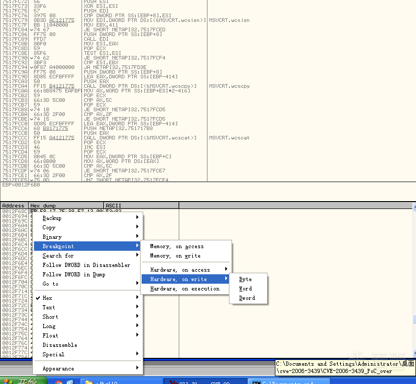Click hex bytes FF15 B4121775
Viewport: 416px width, 384px height.
[54, 86]
